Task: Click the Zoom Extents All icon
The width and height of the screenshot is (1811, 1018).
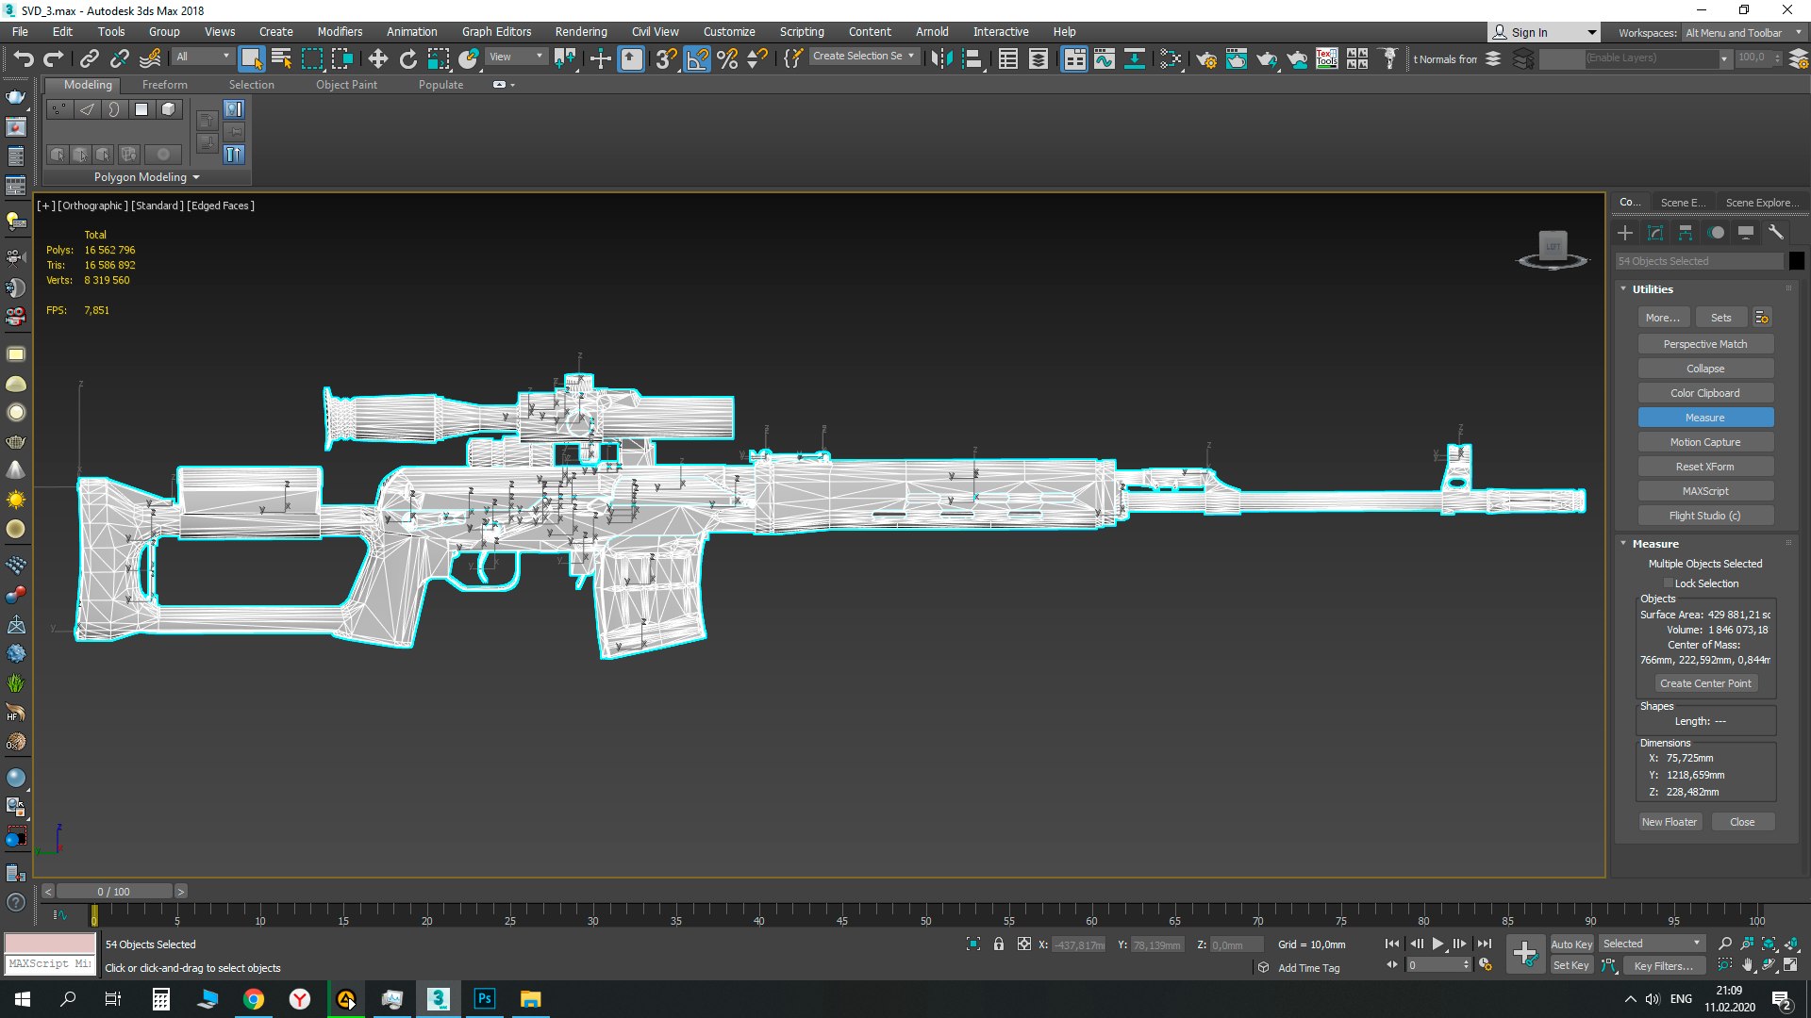Action: (1791, 944)
